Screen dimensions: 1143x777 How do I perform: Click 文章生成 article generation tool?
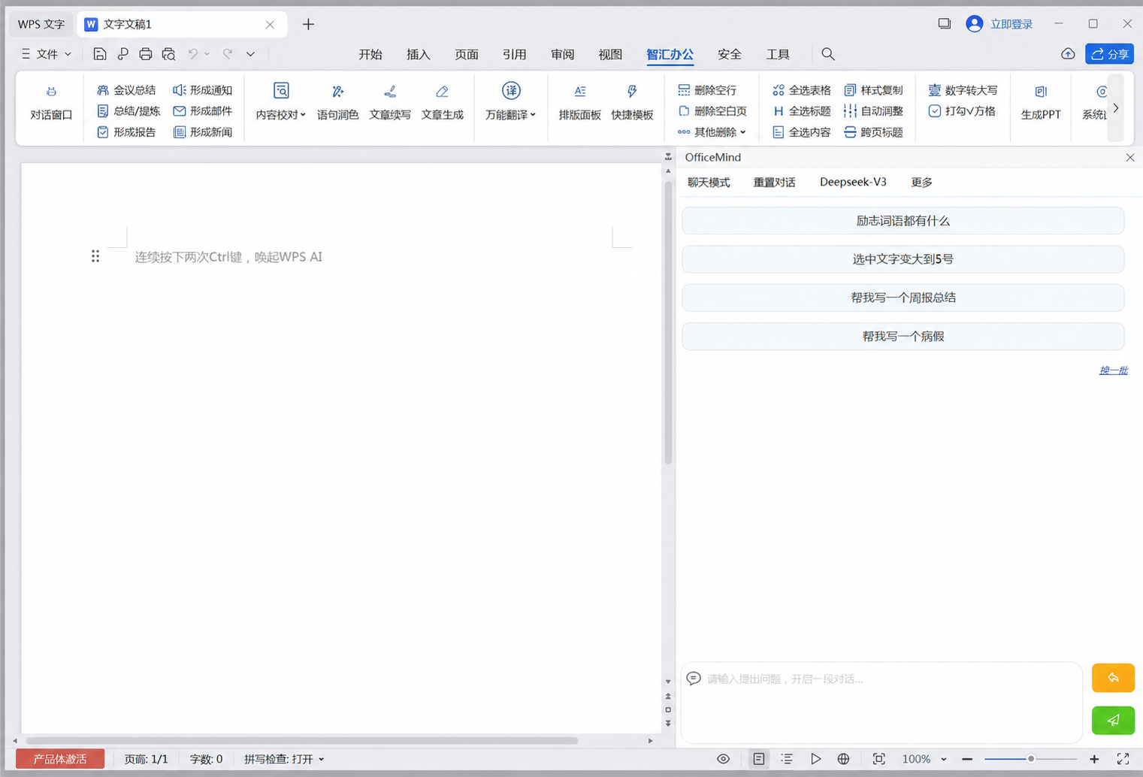443,103
